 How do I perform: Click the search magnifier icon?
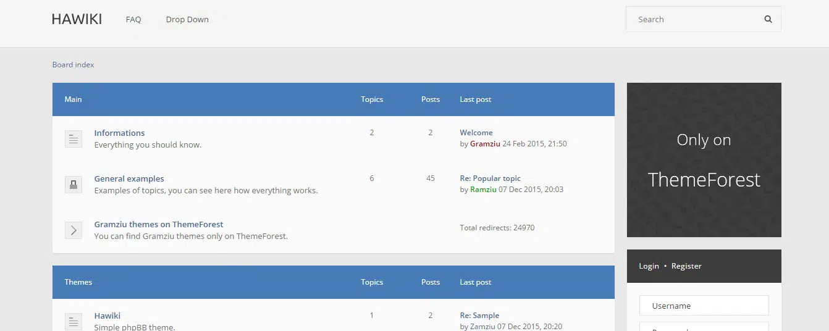(768, 19)
